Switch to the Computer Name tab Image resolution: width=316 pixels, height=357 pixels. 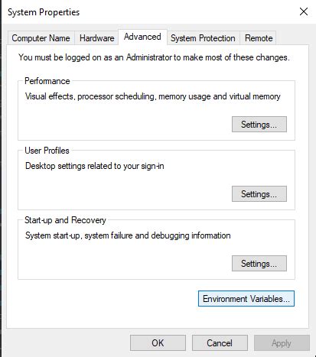(x=41, y=38)
